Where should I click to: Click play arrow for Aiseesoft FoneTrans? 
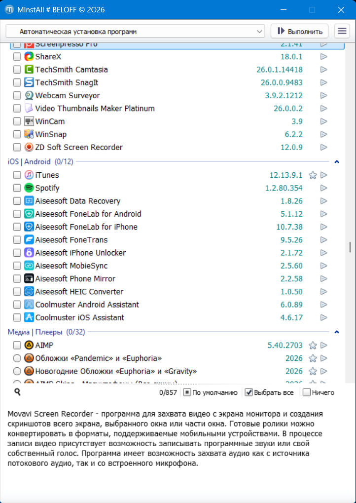[x=324, y=240]
